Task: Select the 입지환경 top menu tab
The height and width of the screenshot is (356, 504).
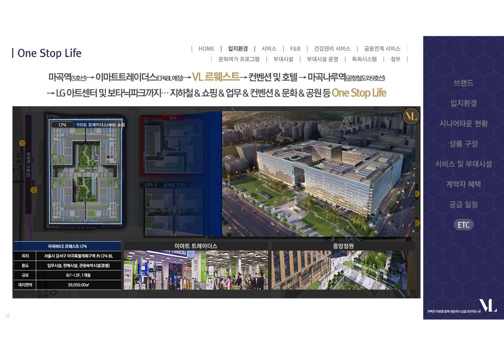Action: click(238, 48)
